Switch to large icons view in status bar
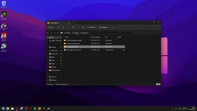The image size is (197, 111). (x=159, y=84)
